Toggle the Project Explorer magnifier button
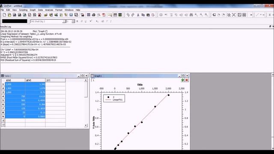The width and height of the screenshot is (274, 154). [110, 15]
